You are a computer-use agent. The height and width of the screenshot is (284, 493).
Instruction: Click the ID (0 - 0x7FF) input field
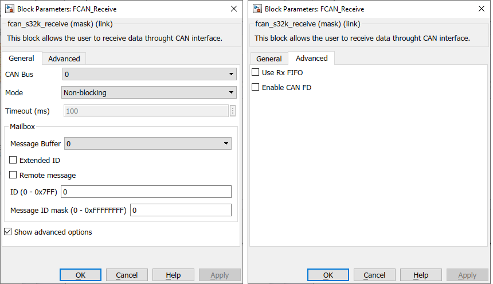(146, 192)
